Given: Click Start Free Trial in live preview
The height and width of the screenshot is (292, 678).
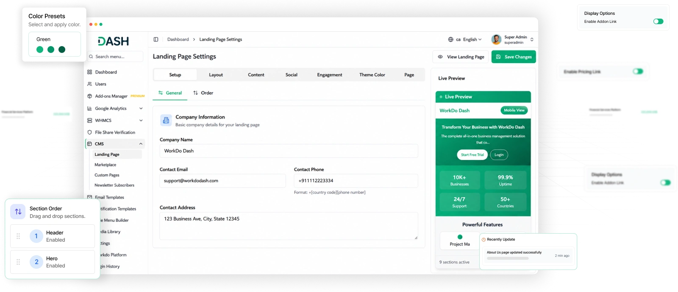Looking at the screenshot, I should click(472, 155).
